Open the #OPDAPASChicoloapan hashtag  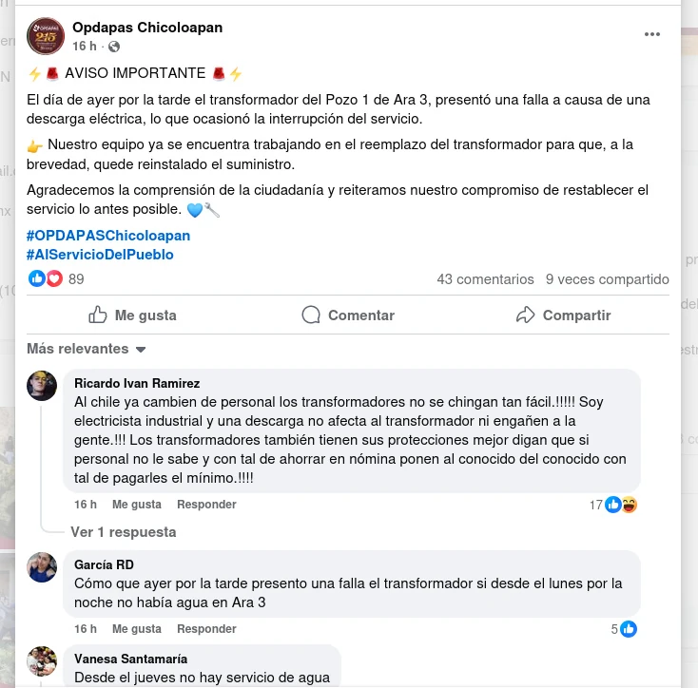[x=108, y=236]
